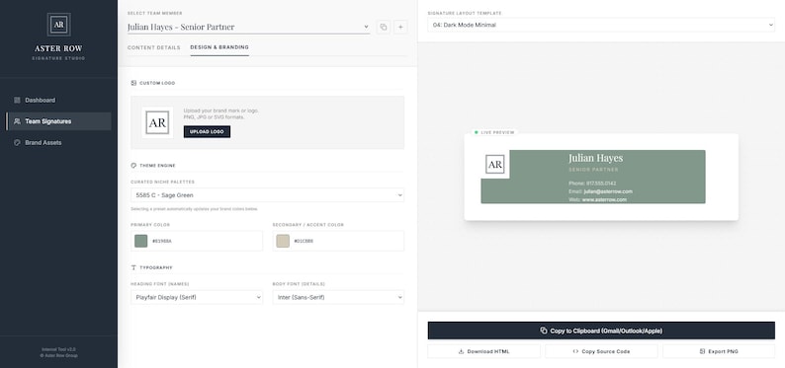Switch to the Content Details tab
The image size is (785, 368).
click(153, 47)
